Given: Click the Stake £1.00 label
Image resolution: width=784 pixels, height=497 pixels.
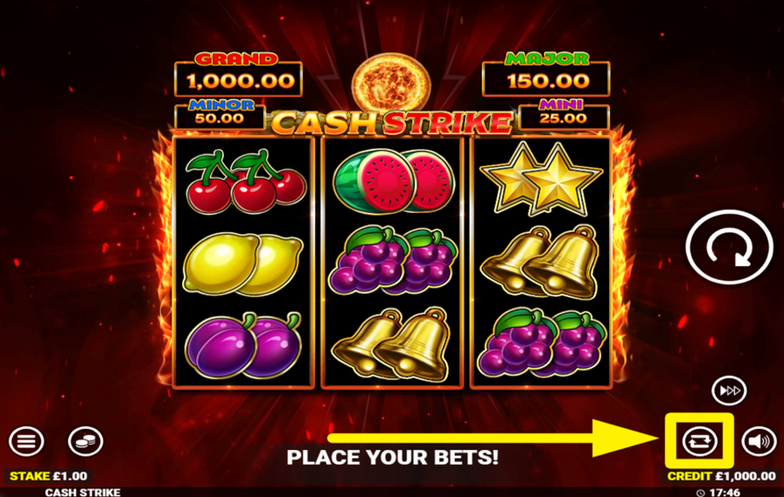Looking at the screenshot, I should (49, 476).
